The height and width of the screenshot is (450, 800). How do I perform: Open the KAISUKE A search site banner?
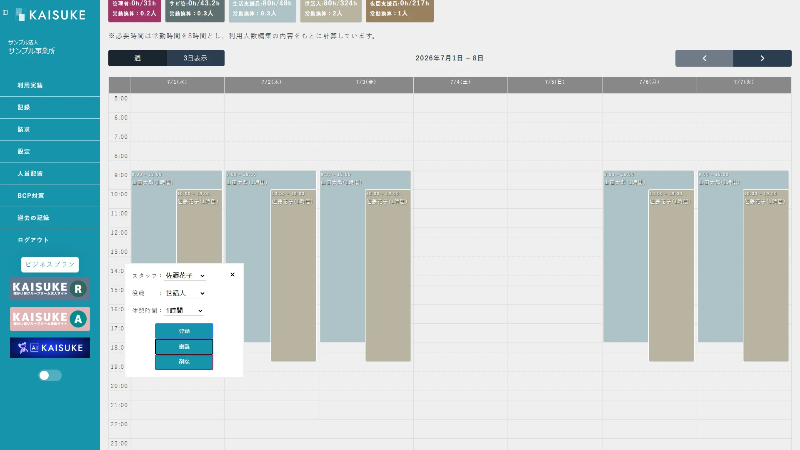[50, 319]
